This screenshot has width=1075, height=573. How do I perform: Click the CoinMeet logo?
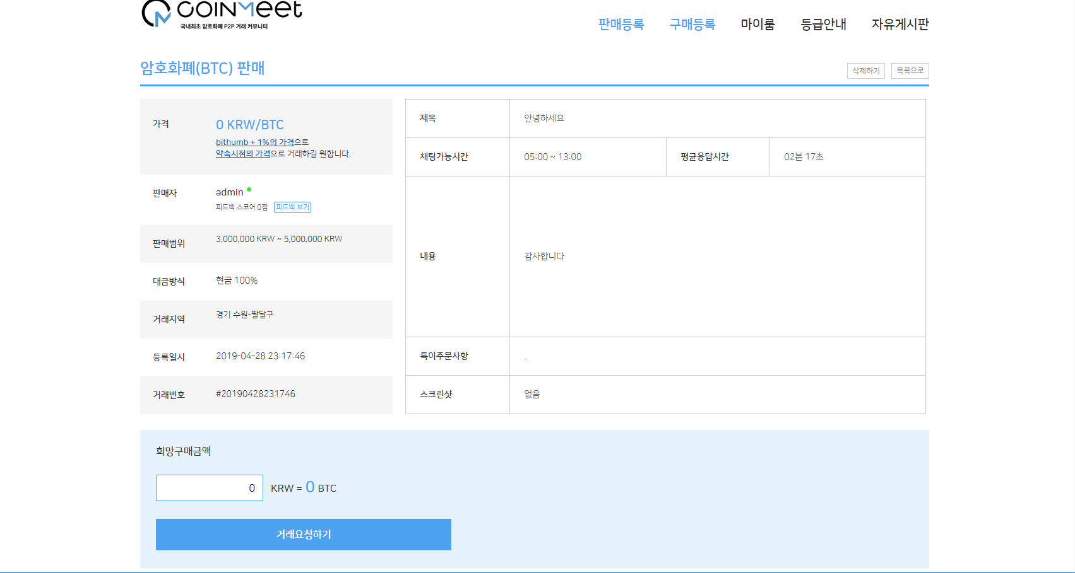[x=222, y=14]
